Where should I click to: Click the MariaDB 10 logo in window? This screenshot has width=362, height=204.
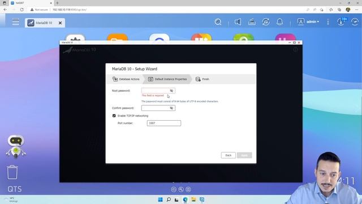[79, 50]
